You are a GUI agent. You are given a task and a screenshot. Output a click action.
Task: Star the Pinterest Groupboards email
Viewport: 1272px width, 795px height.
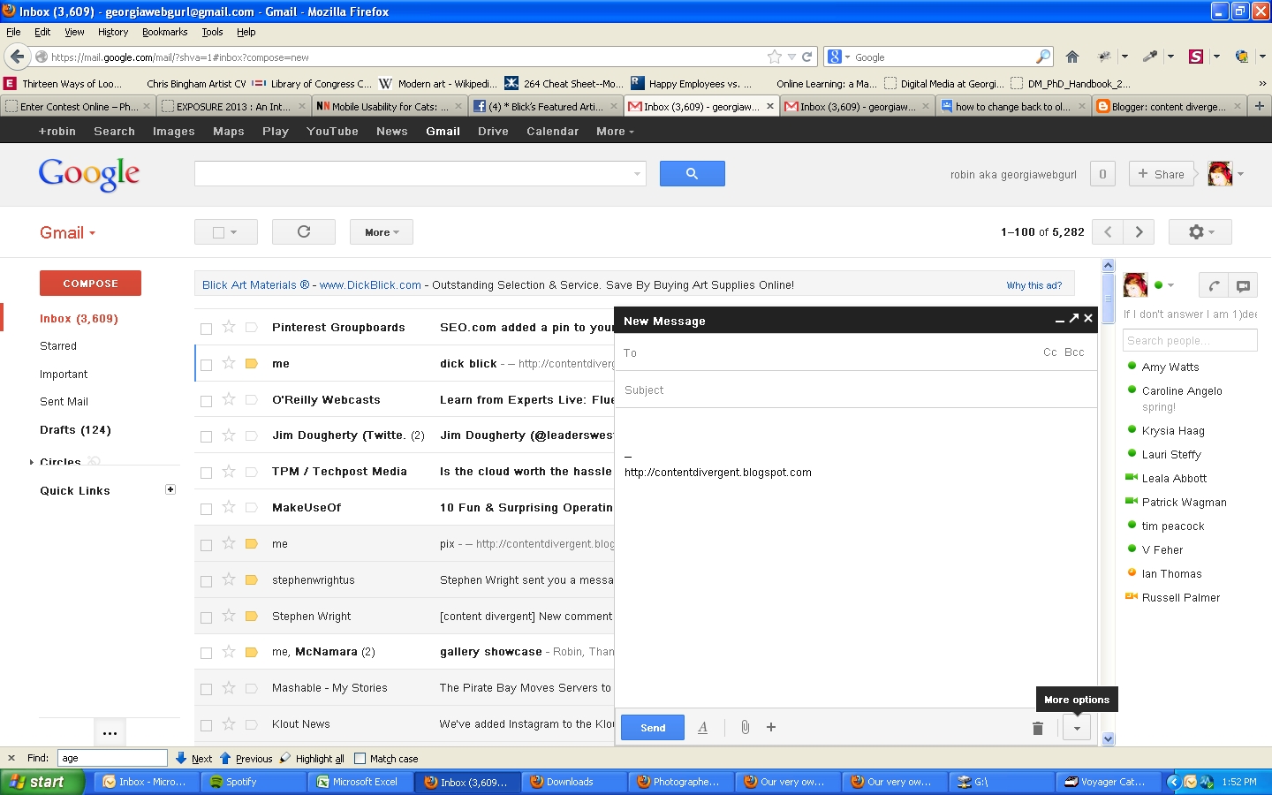[229, 327]
